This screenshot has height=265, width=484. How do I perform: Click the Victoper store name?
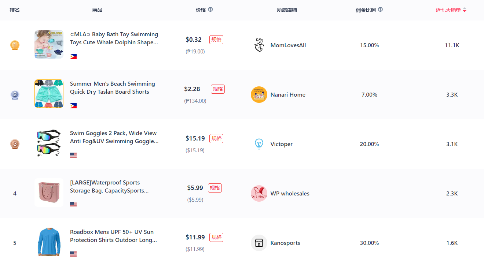pyautogui.click(x=281, y=144)
